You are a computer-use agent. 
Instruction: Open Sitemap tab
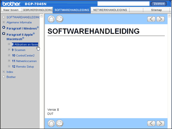157,10
